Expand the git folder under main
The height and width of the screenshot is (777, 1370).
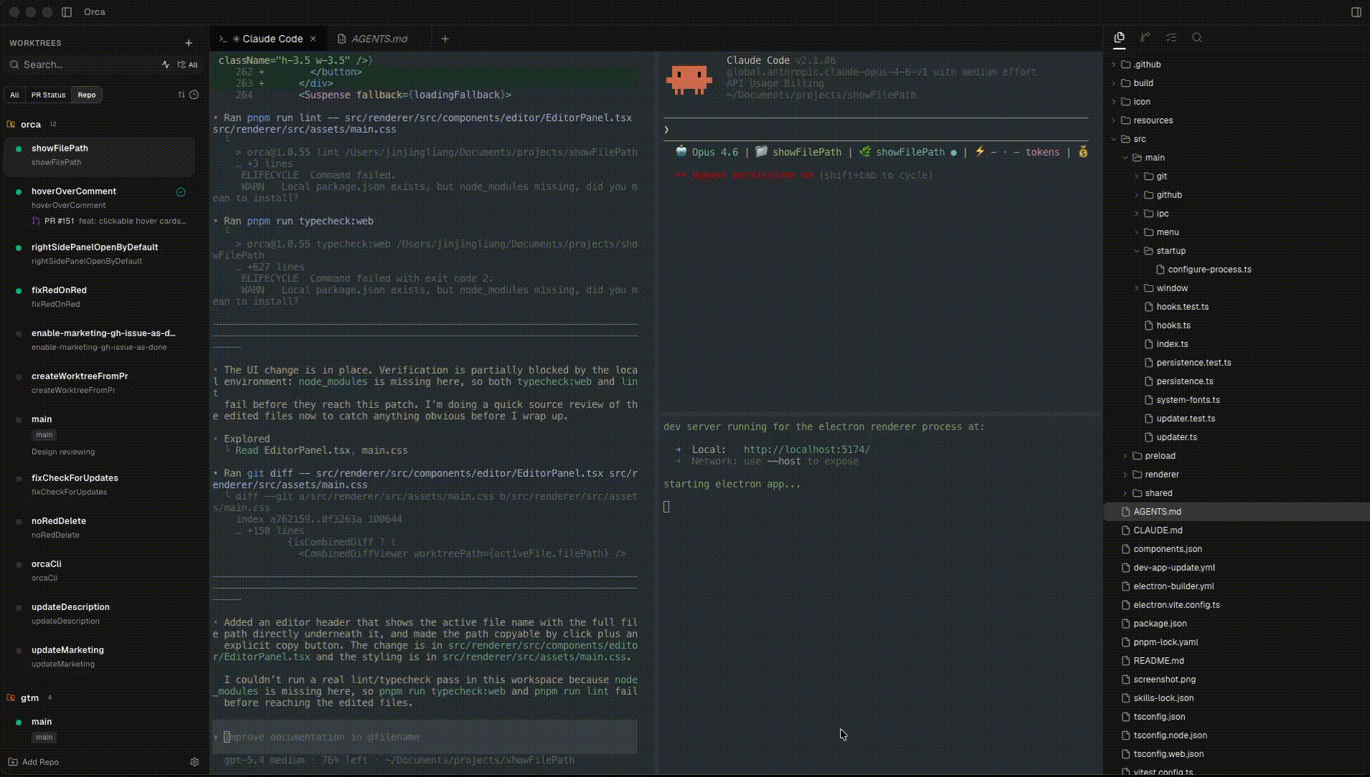pyautogui.click(x=1160, y=176)
